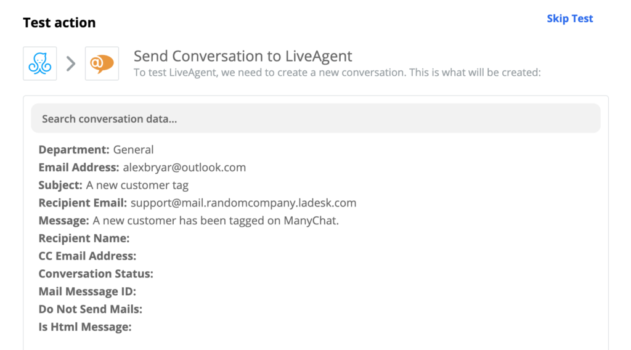Click the Email Address field label
631x350 pixels.
[79, 168]
